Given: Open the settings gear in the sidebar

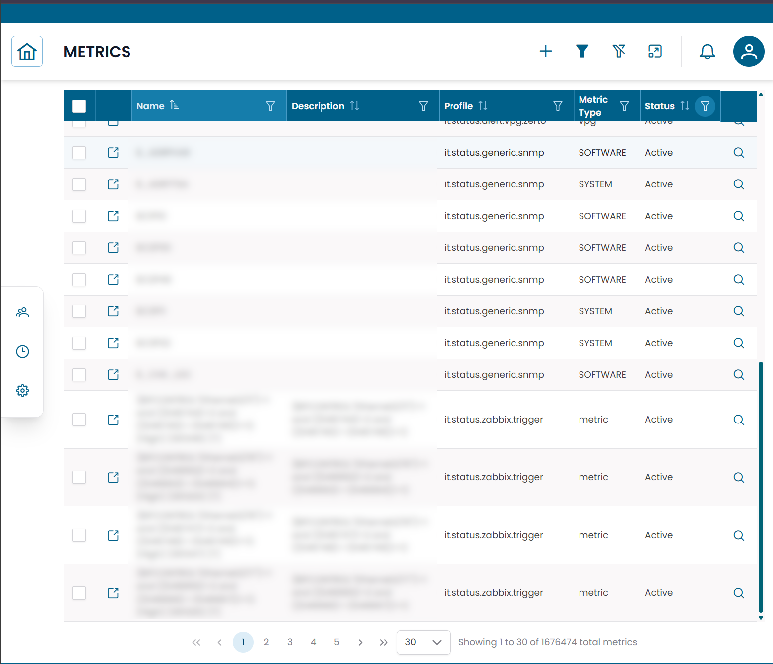Looking at the screenshot, I should click(x=22, y=390).
